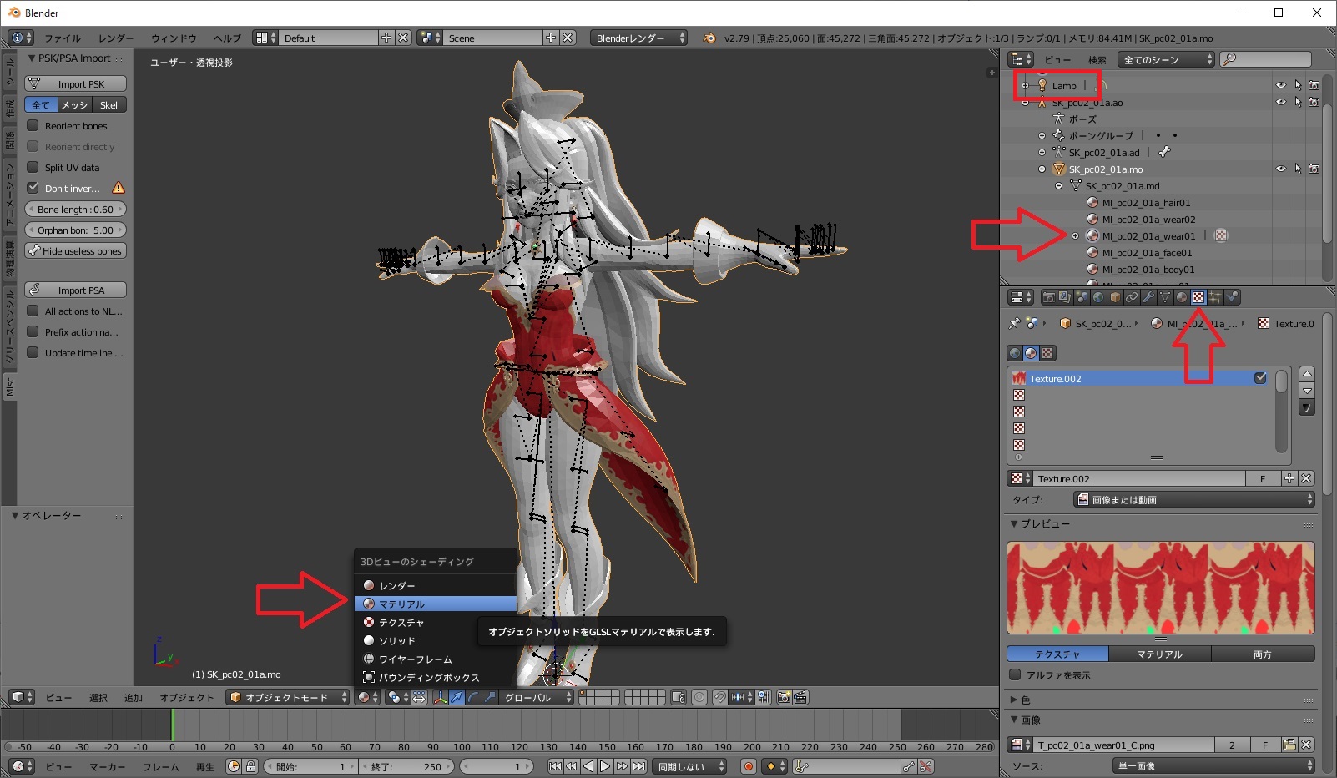
Task: Hide the Lamp object with eye icon
Action: [x=1280, y=85]
